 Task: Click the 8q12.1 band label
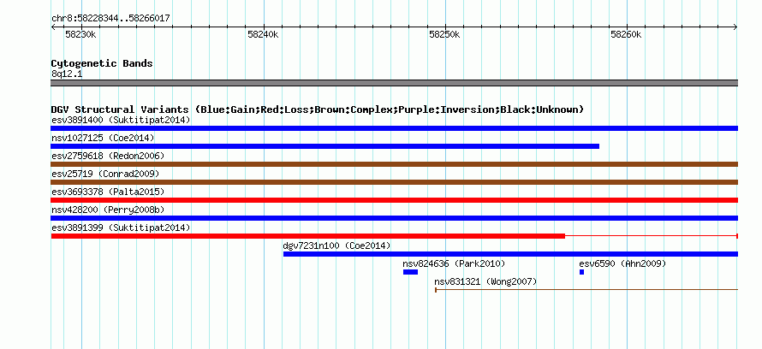[67, 74]
